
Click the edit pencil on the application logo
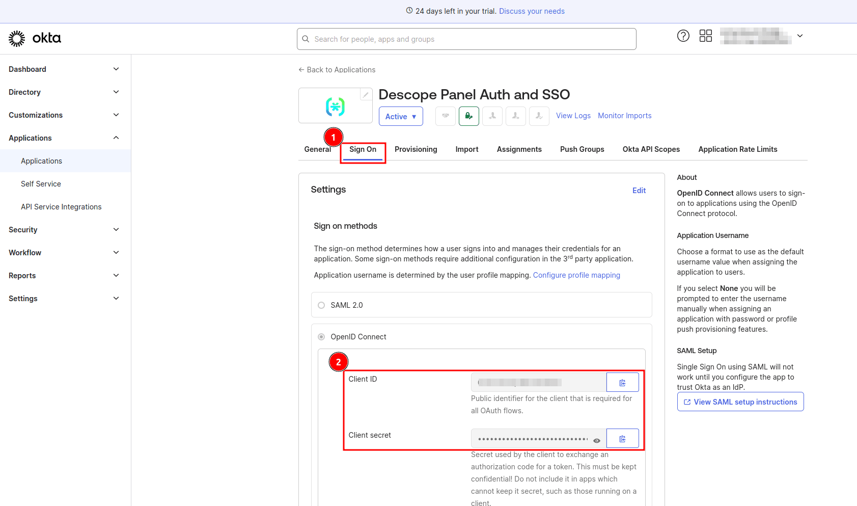(366, 94)
